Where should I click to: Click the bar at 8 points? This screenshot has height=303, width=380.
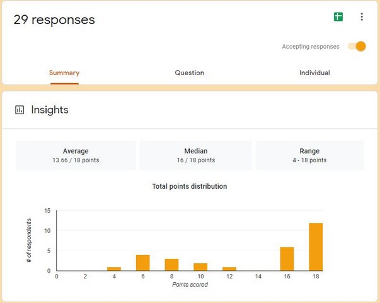(x=172, y=265)
